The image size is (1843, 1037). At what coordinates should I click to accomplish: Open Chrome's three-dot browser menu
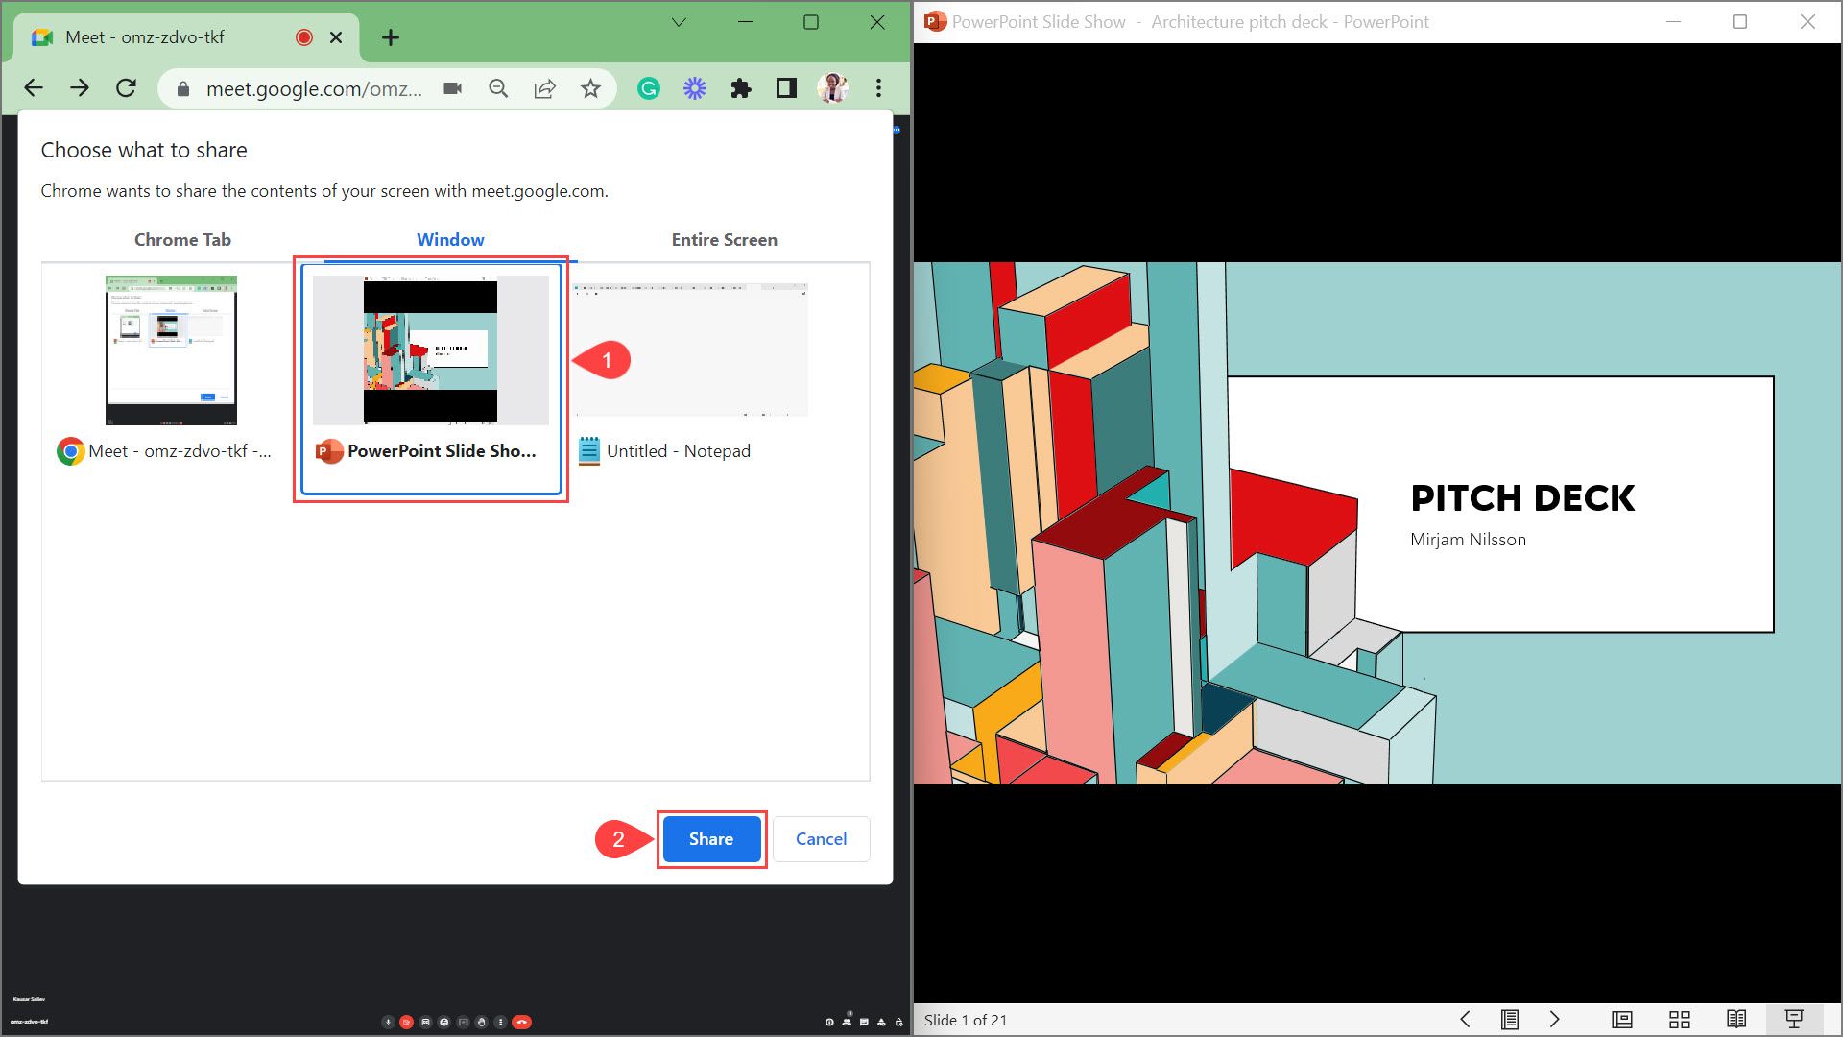click(x=877, y=88)
